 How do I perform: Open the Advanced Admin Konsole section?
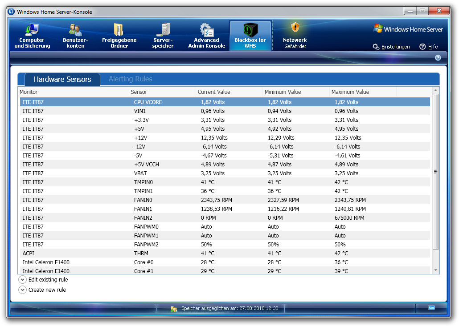click(206, 36)
